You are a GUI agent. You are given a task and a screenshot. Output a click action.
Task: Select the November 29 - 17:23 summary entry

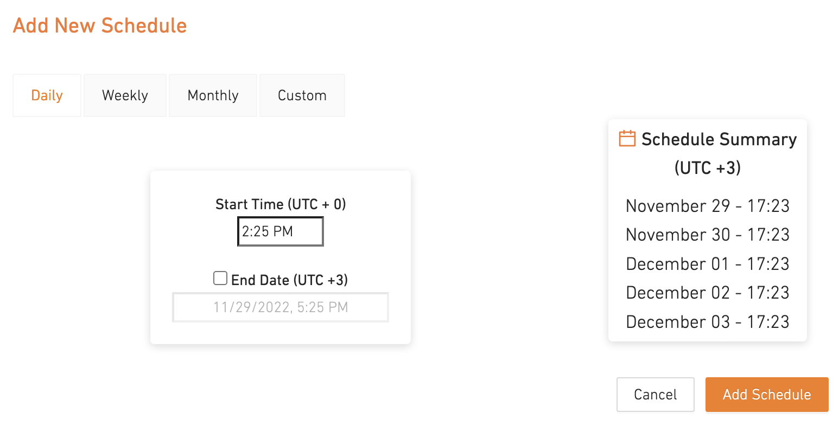(x=707, y=206)
